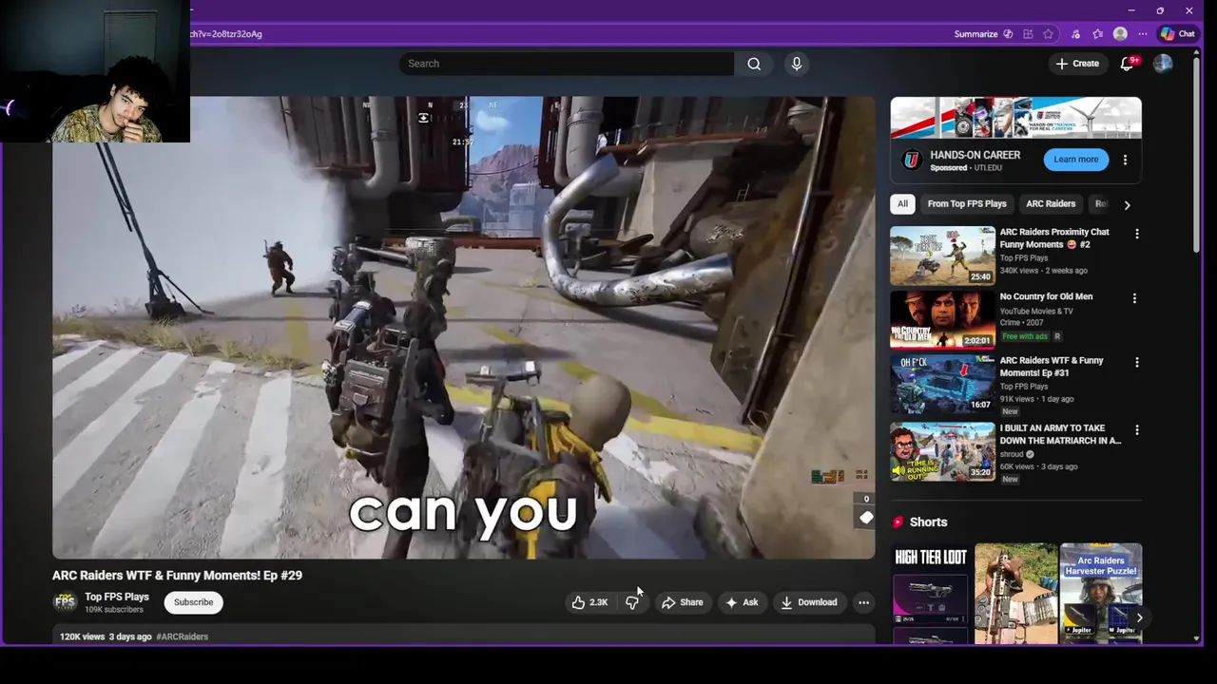Screen dimensions: 1217x684
Task: Open the middle Shorts thumbnail of a man outdoors
Action: coord(1015,594)
